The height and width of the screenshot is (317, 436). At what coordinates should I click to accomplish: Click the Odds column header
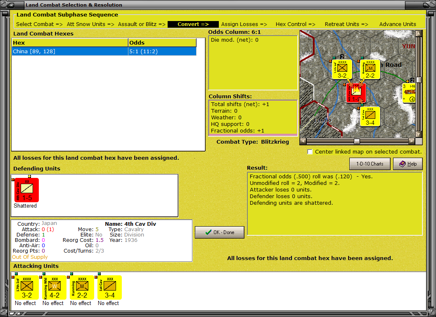[162, 43]
